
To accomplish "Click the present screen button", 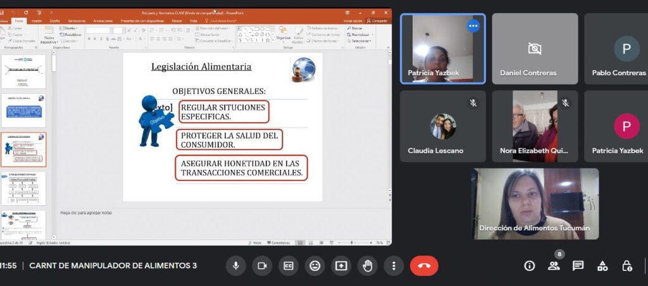I will (341, 266).
